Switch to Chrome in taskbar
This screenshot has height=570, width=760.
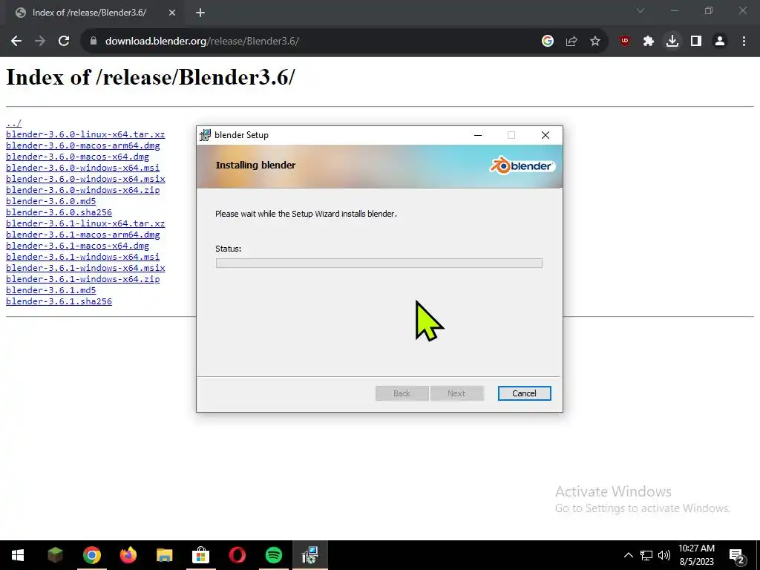(91, 555)
